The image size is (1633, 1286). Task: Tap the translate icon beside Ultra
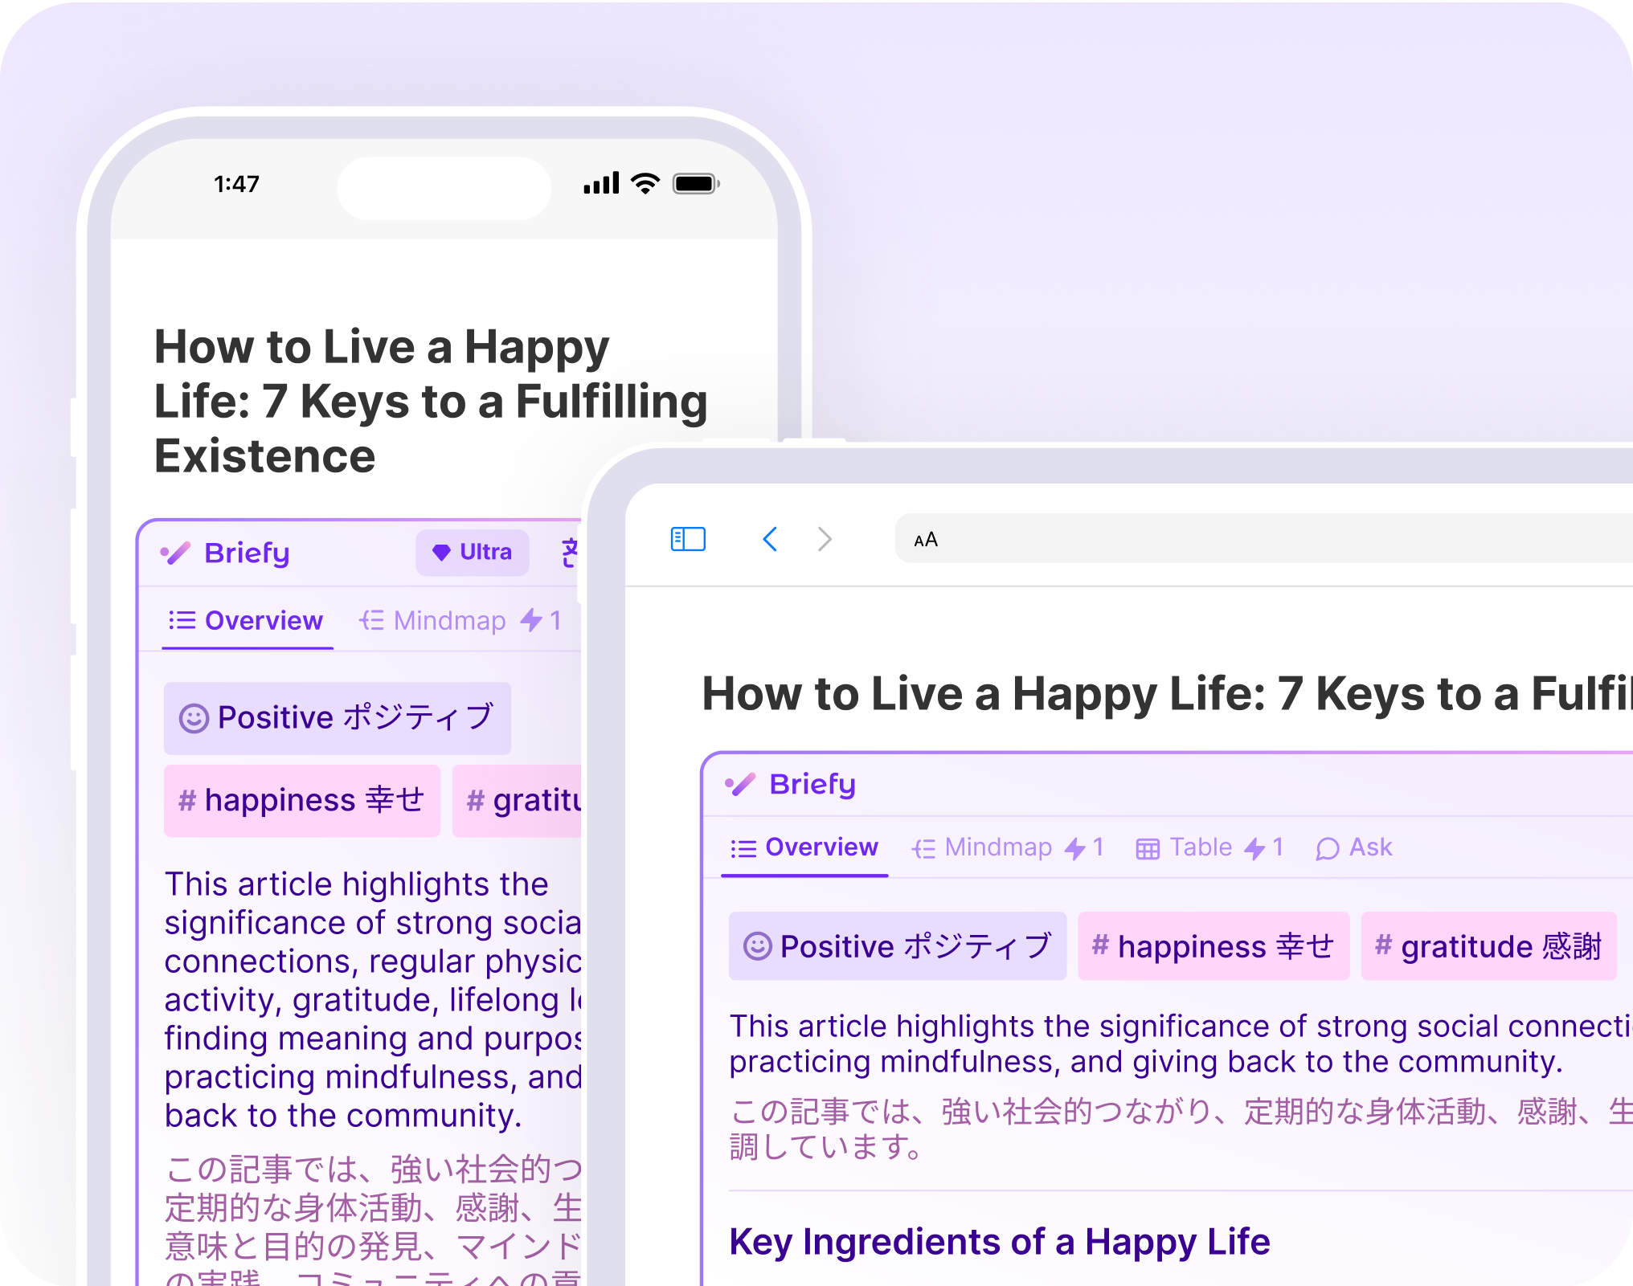click(570, 553)
